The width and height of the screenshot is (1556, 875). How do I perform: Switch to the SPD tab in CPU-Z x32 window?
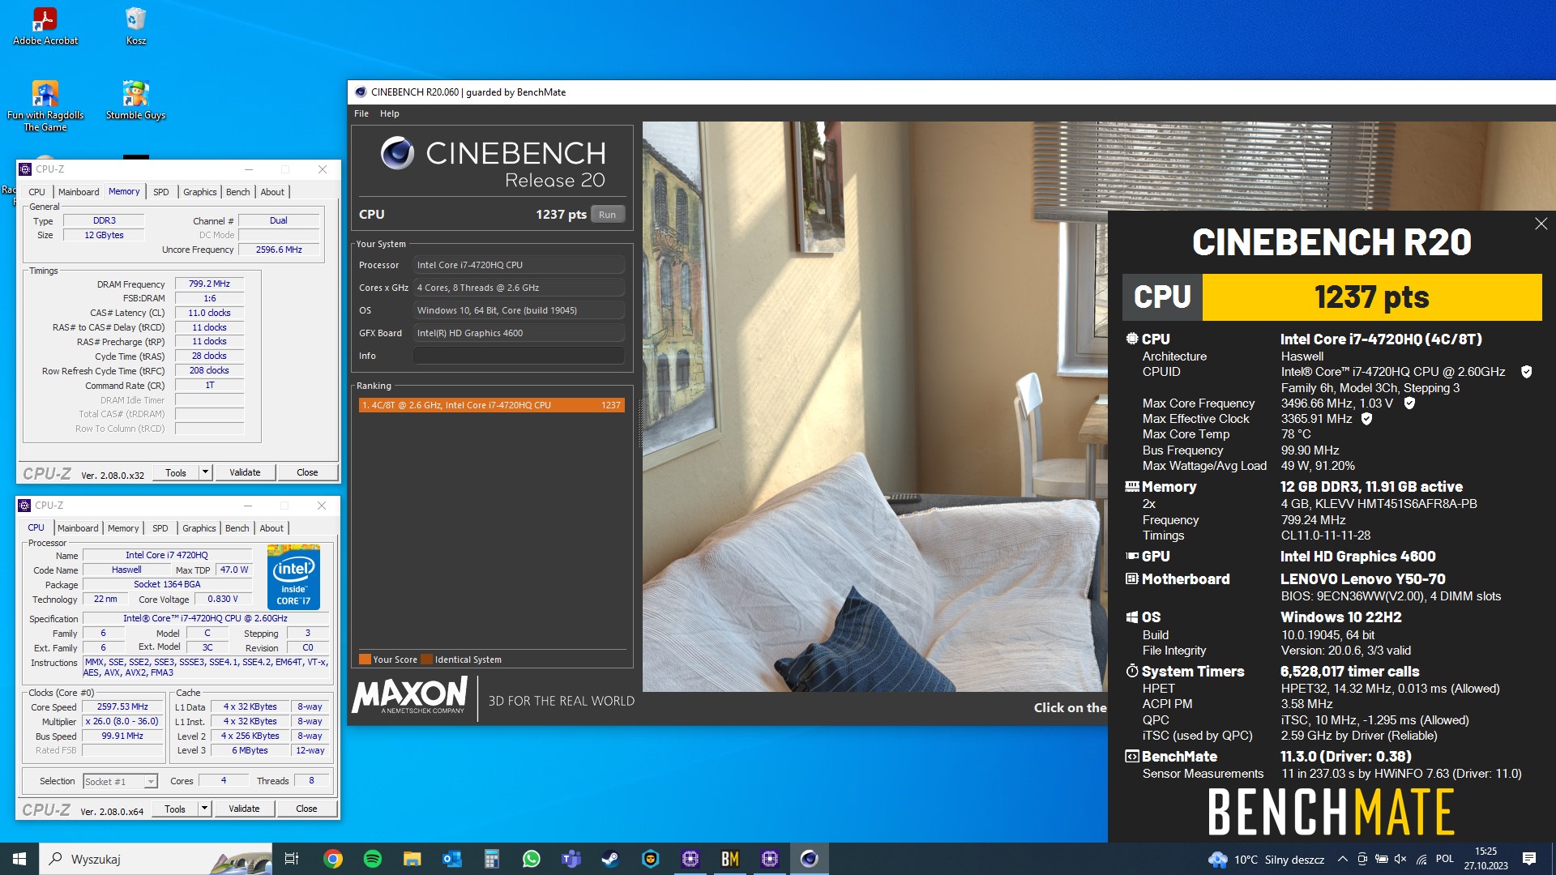click(161, 192)
